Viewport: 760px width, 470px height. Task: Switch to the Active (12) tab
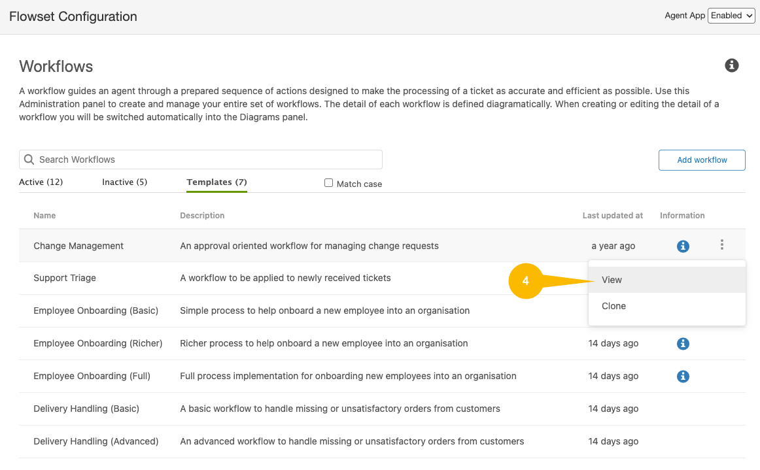[41, 182]
